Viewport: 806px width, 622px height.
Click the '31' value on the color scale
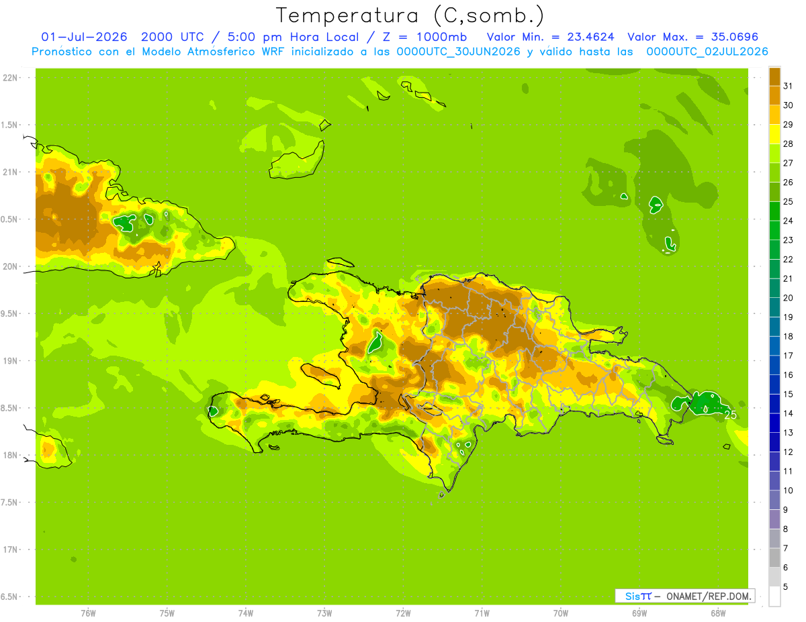(x=788, y=85)
